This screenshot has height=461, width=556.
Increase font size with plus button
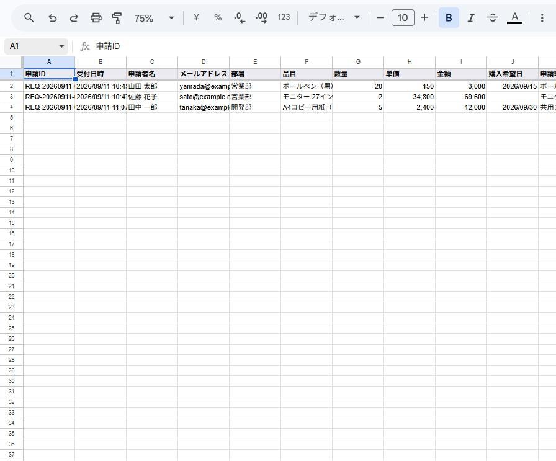pyautogui.click(x=424, y=17)
